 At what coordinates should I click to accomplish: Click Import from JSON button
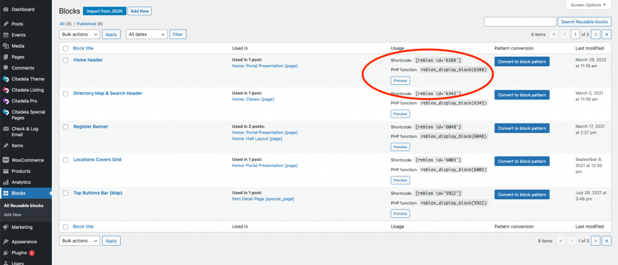104,11
